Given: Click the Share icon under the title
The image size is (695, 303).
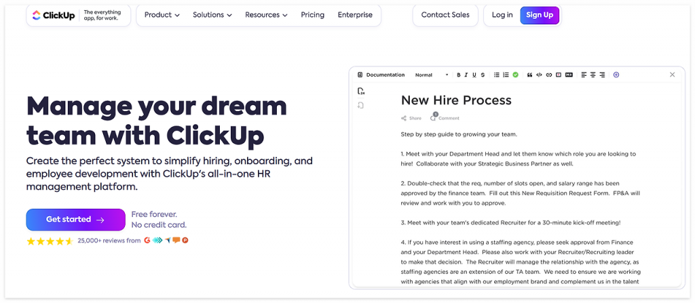Looking at the screenshot, I should pyautogui.click(x=404, y=118).
